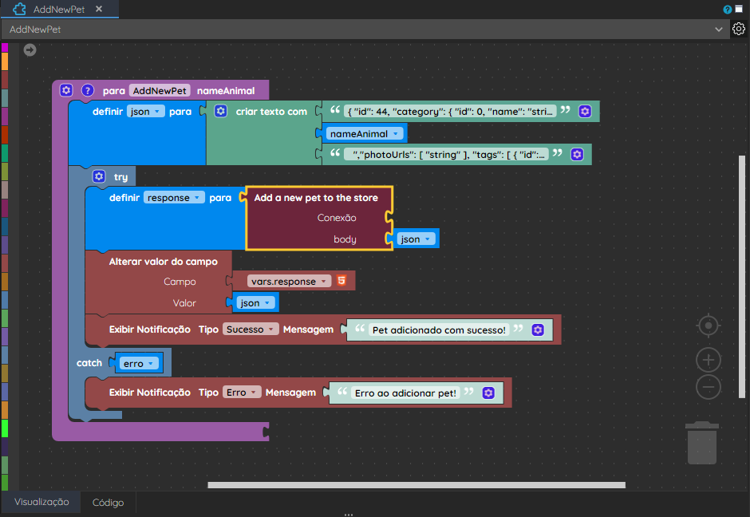Change notification type from Sucesso
The height and width of the screenshot is (517, 750).
point(251,329)
